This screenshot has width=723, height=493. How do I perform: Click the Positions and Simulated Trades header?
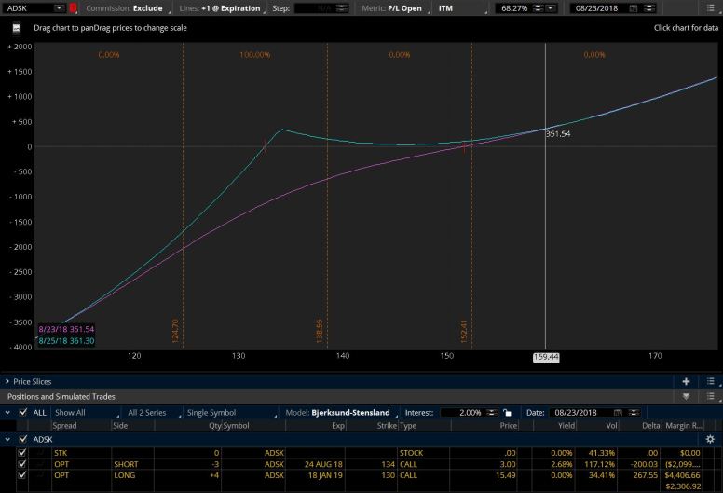[x=65, y=396]
